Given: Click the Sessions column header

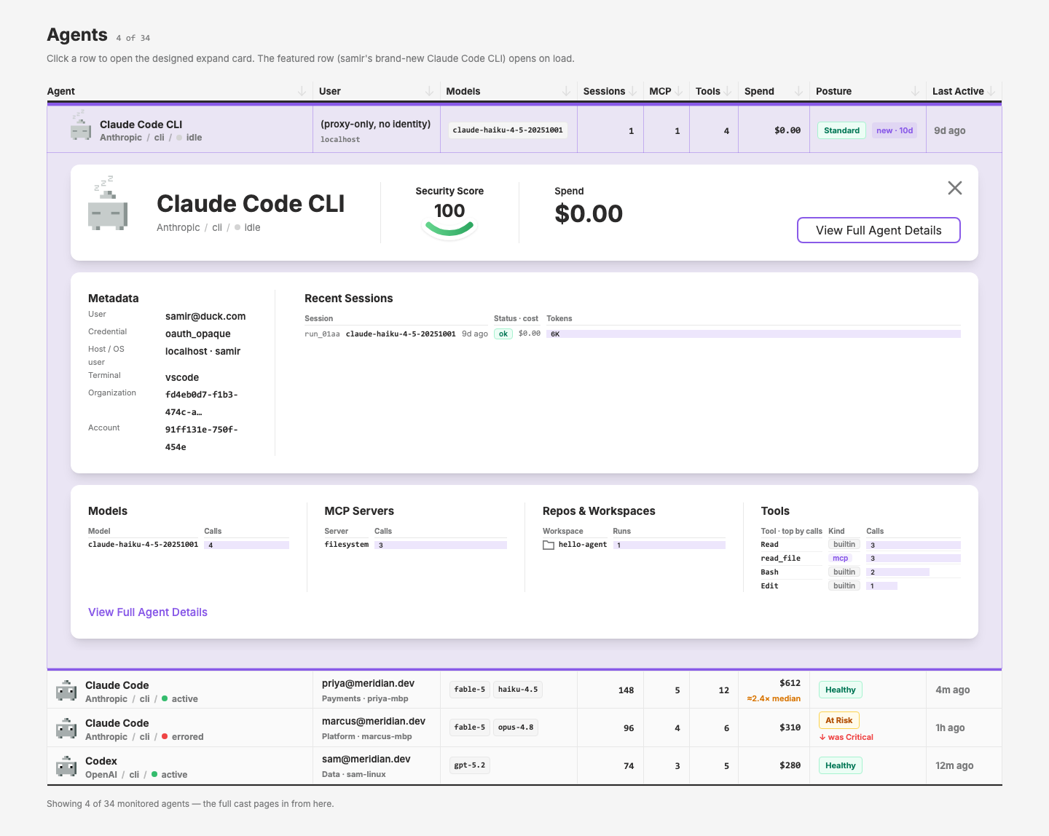Looking at the screenshot, I should (x=604, y=91).
